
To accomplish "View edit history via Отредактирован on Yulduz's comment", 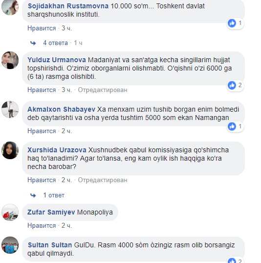I will (x=103, y=90).
